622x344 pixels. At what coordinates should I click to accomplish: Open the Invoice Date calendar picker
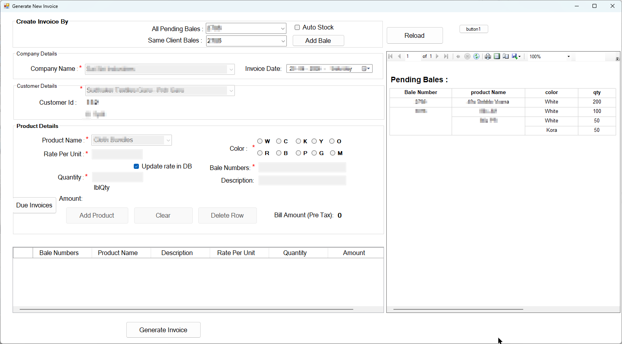[x=366, y=68]
